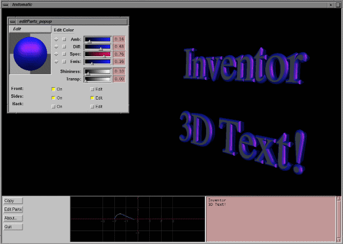Select the Emis diamond radio button

click(x=56, y=61)
